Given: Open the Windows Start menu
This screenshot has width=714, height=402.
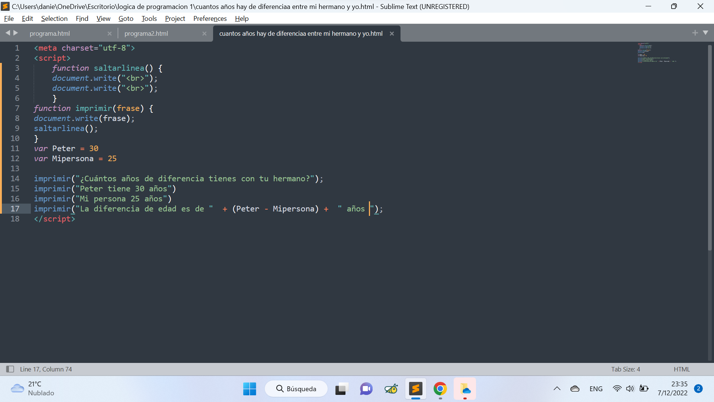Looking at the screenshot, I should point(250,389).
